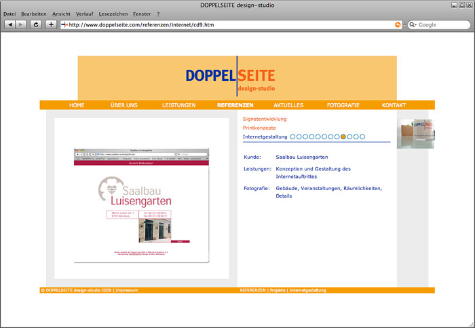Select the seventh Internetgestaltung project circle
475x328 pixels.
click(x=330, y=136)
